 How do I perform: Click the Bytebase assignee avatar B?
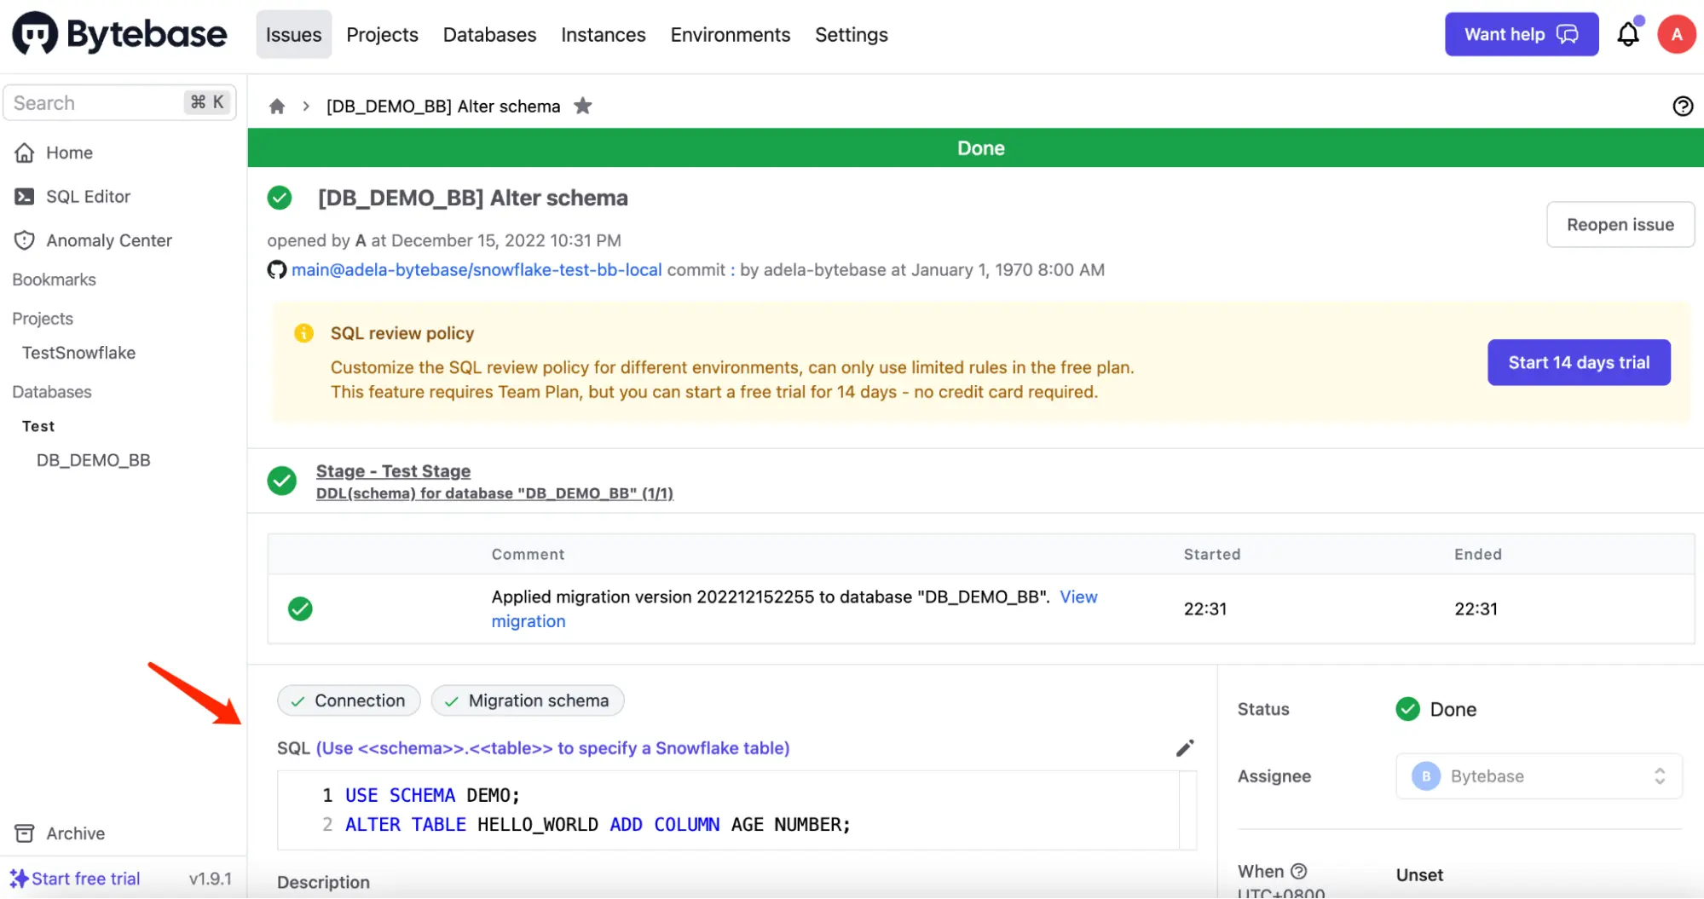point(1425,776)
